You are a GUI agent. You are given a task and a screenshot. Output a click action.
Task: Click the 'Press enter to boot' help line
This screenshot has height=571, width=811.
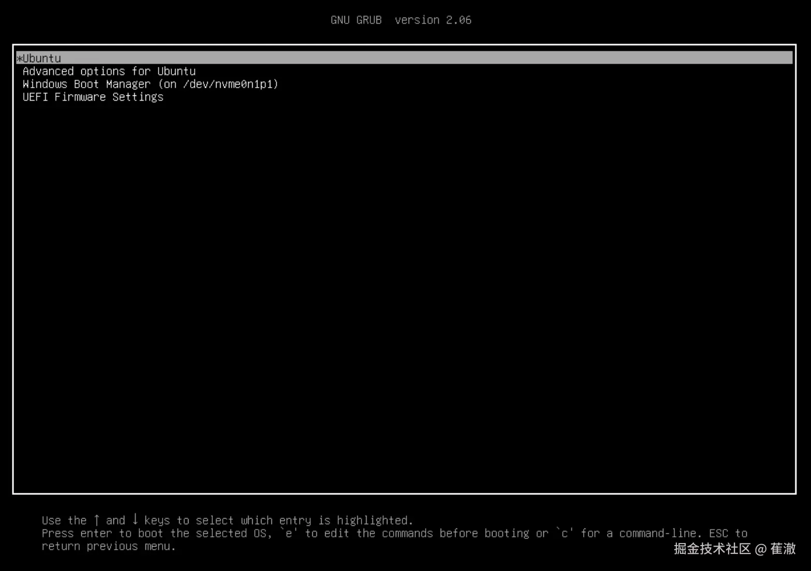tap(395, 533)
